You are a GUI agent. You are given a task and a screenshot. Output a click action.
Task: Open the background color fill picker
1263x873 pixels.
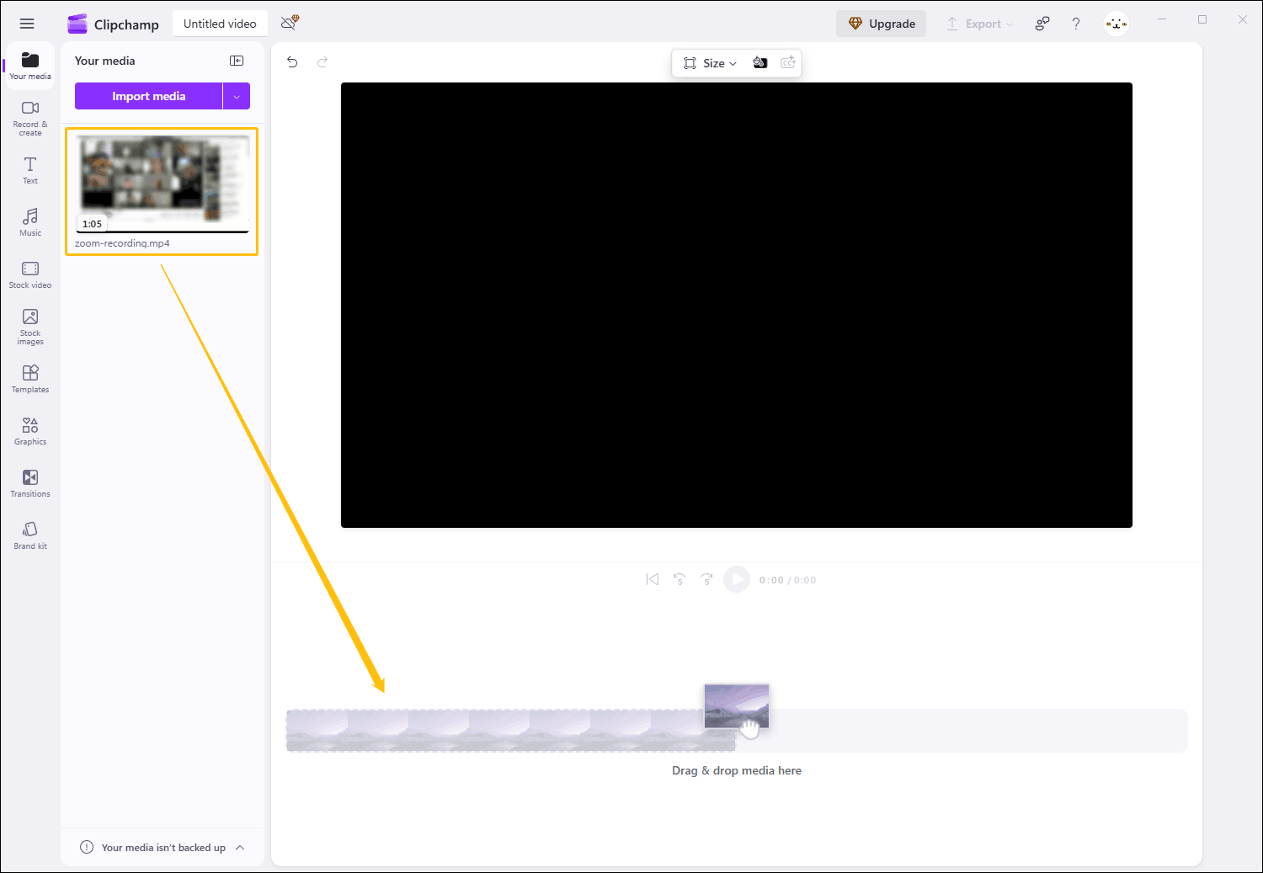[x=759, y=62]
